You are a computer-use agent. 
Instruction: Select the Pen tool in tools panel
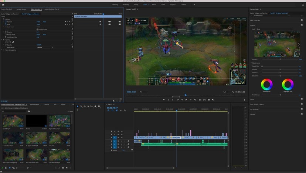point(95,106)
